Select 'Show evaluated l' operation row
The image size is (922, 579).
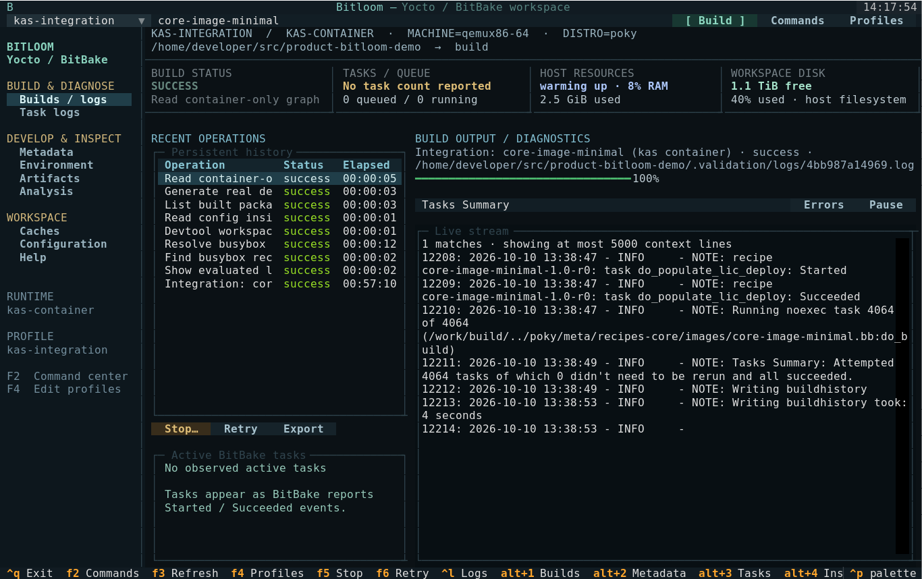click(279, 271)
